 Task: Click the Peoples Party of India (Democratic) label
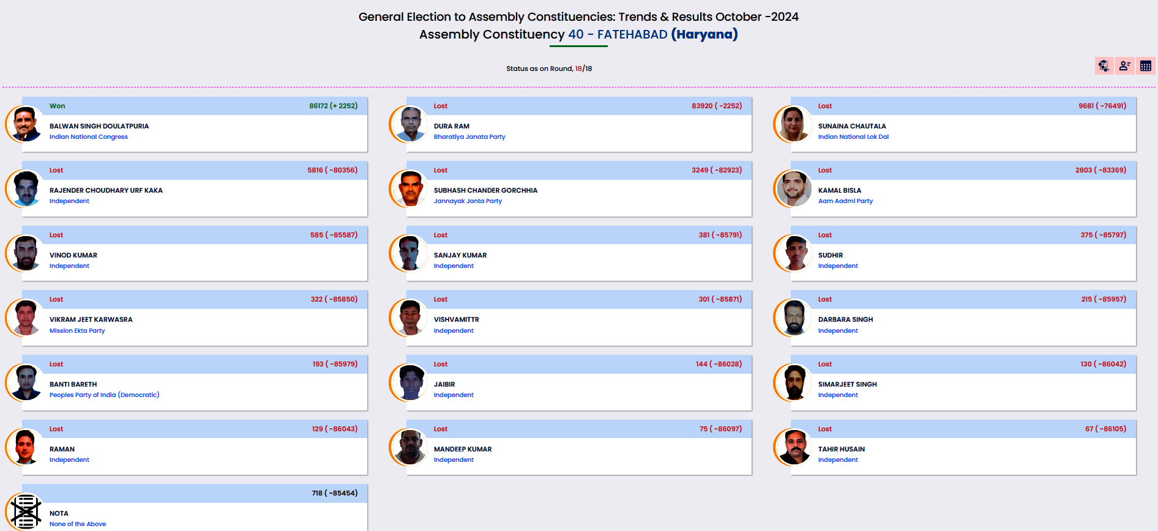tap(104, 395)
